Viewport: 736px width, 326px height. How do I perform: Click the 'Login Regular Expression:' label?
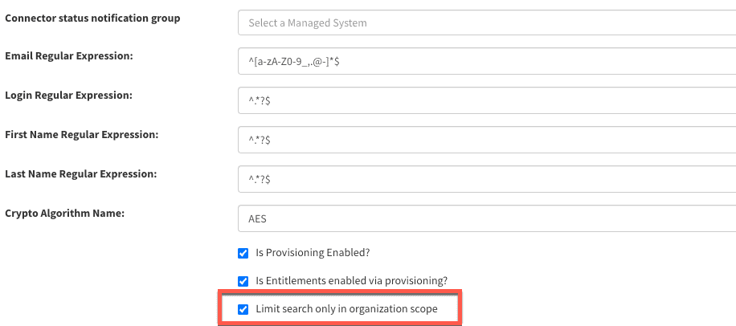[x=68, y=96]
